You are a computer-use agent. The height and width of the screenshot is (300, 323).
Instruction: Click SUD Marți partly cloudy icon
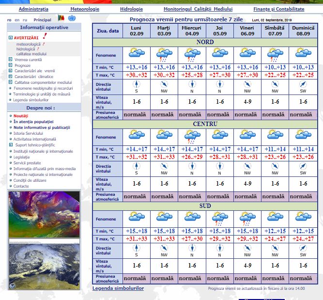tap(164, 216)
